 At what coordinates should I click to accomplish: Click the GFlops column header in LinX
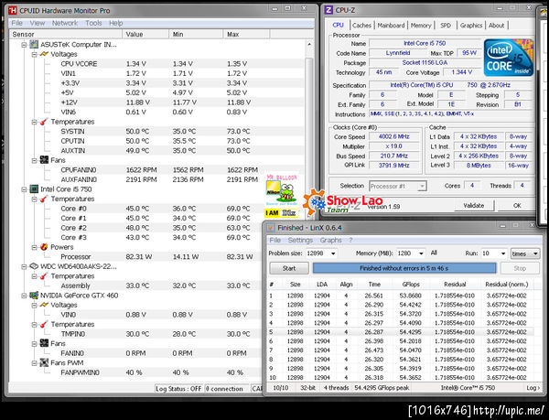[x=411, y=285]
